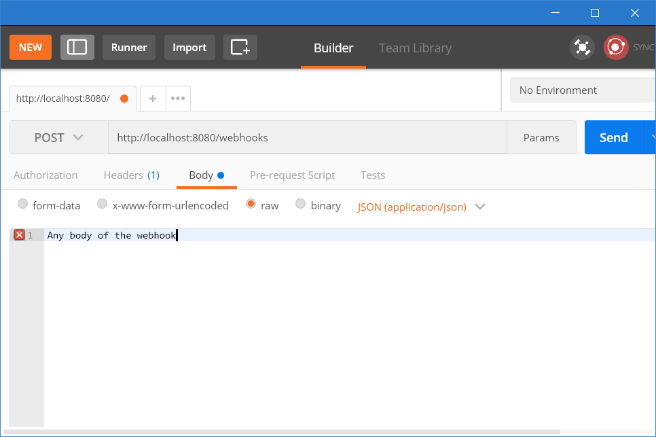Switch to the Team Library view
Image resolution: width=656 pixels, height=437 pixels.
pos(415,48)
